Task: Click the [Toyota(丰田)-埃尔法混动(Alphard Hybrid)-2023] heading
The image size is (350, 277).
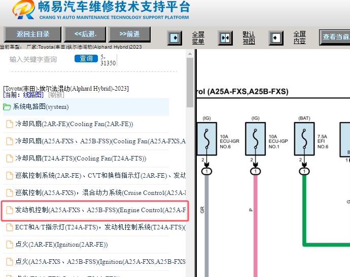Action: 66,89
